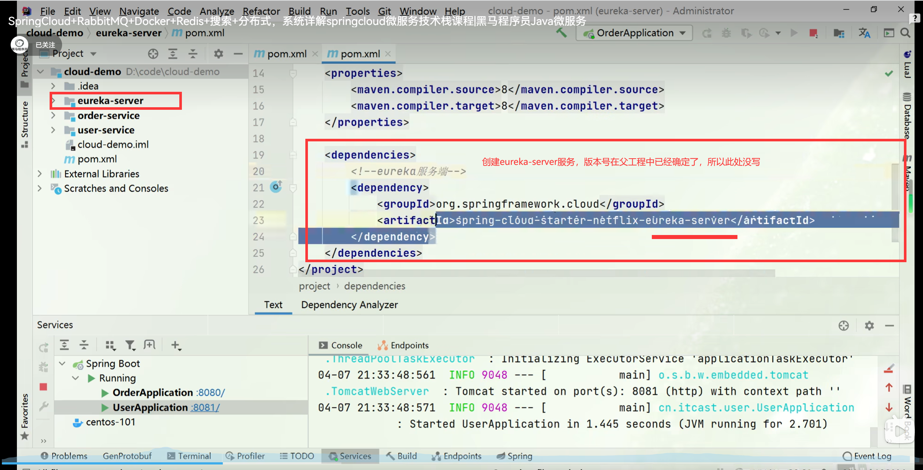This screenshot has height=470, width=923.
Task: Switch to Dependency Analyzer tab
Action: [349, 305]
